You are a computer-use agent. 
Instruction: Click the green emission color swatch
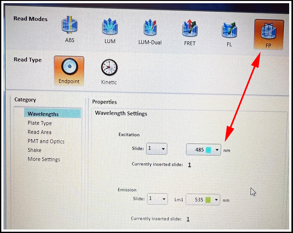point(208,200)
